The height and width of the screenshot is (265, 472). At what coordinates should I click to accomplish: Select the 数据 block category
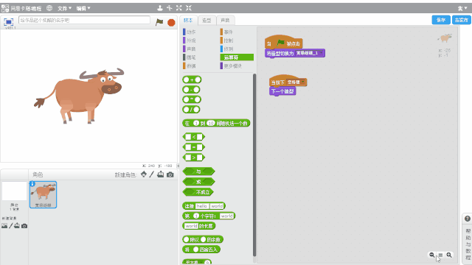(x=190, y=66)
